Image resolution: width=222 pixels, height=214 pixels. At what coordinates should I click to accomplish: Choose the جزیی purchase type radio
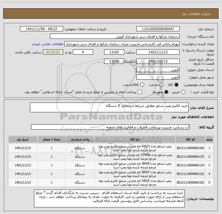[x=183, y=92]
